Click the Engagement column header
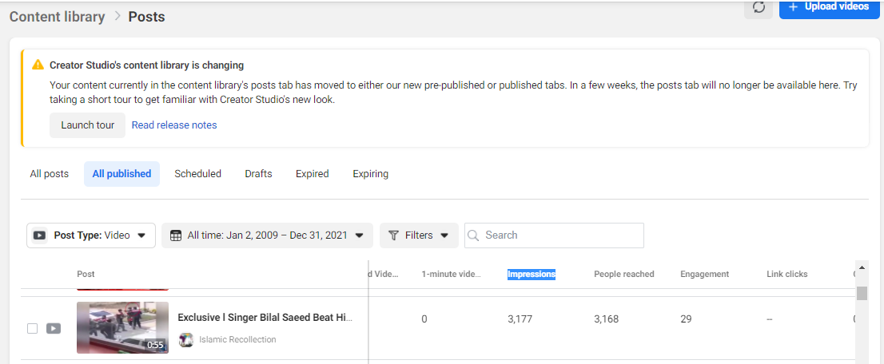This screenshot has width=884, height=364. click(x=705, y=275)
